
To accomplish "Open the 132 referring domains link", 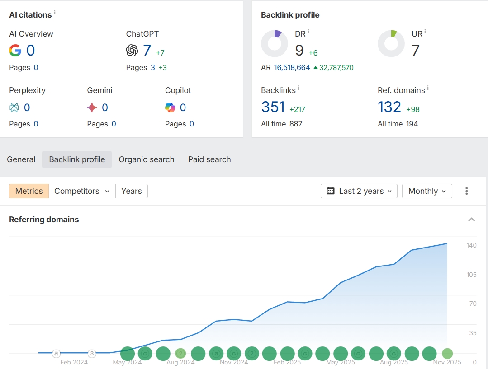I will click(x=389, y=107).
